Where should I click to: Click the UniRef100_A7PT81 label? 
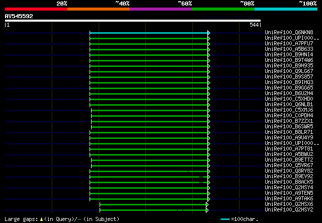289,149
